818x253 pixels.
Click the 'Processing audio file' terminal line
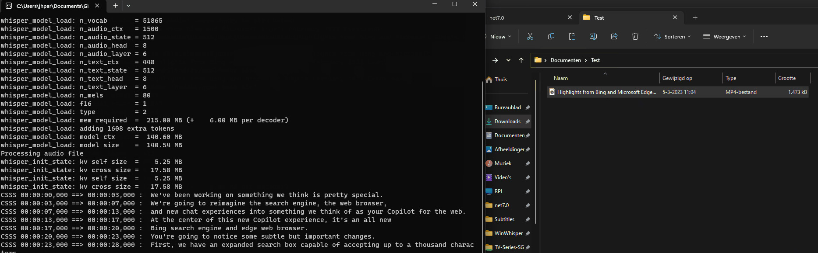pos(42,153)
